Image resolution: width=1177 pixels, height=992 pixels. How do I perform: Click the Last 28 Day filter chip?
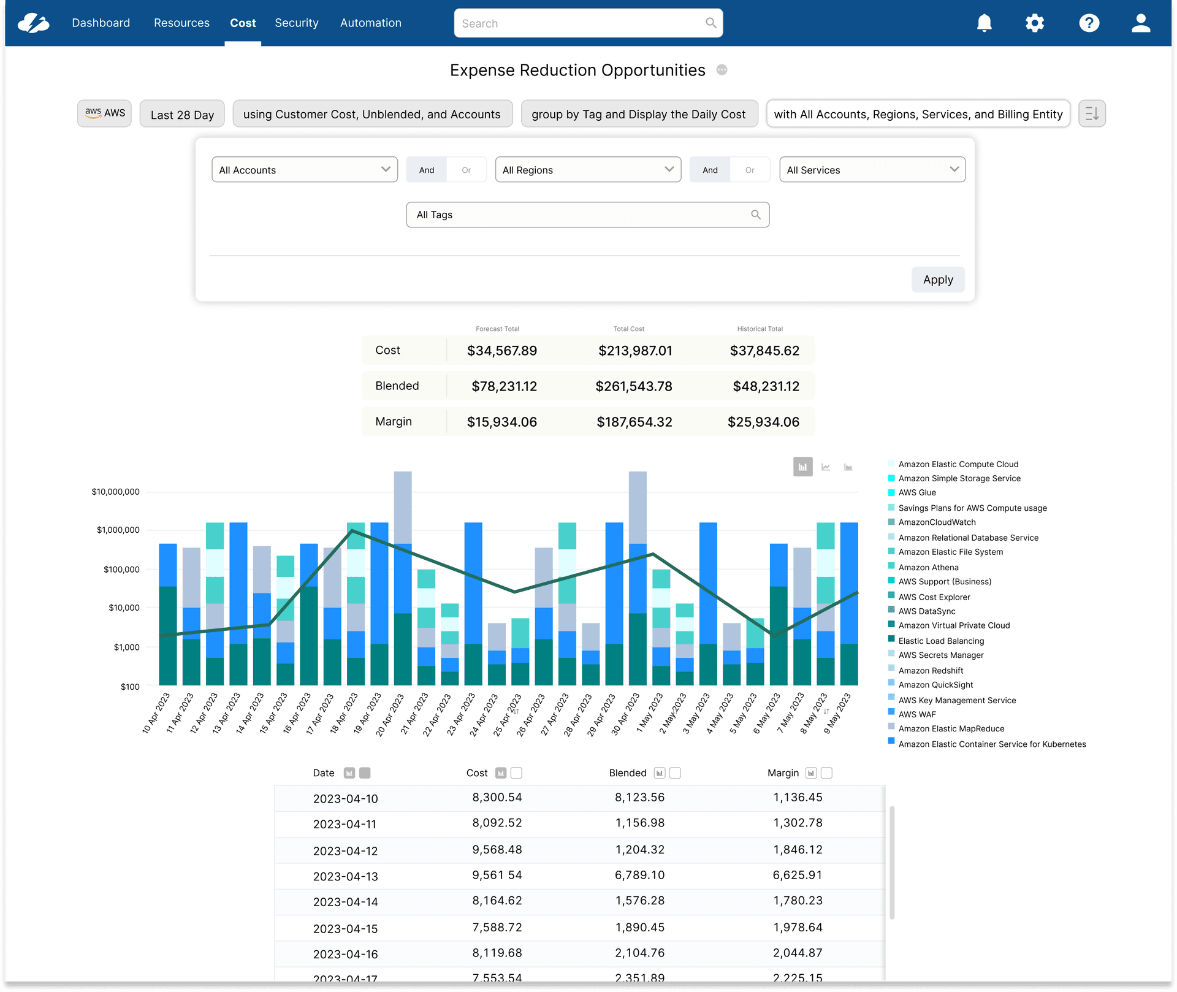182,115
